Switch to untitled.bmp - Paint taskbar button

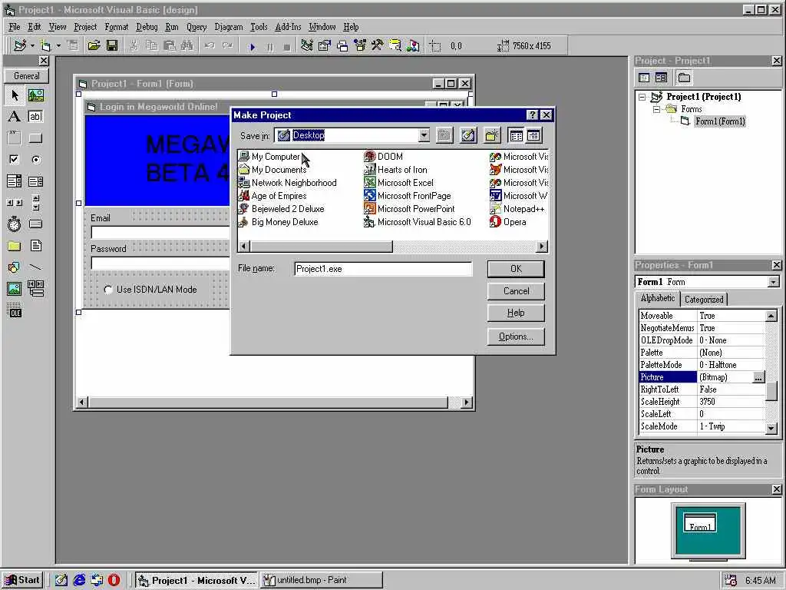[x=322, y=581]
